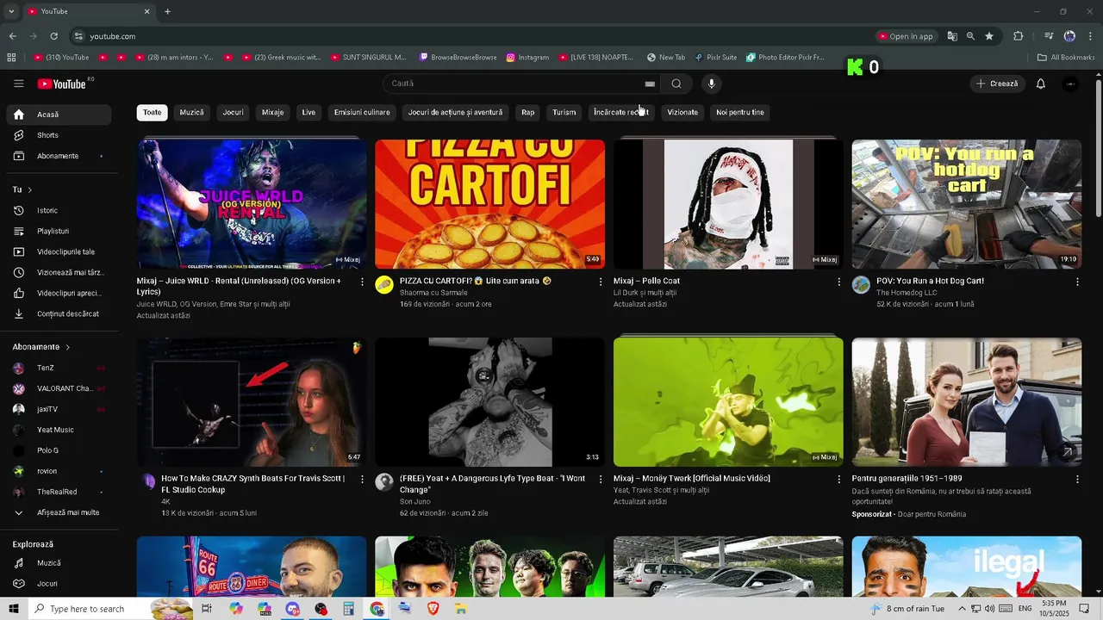The image size is (1103, 620).
Task: Expand Afișează mai multe subscriptions
Action: (x=59, y=512)
